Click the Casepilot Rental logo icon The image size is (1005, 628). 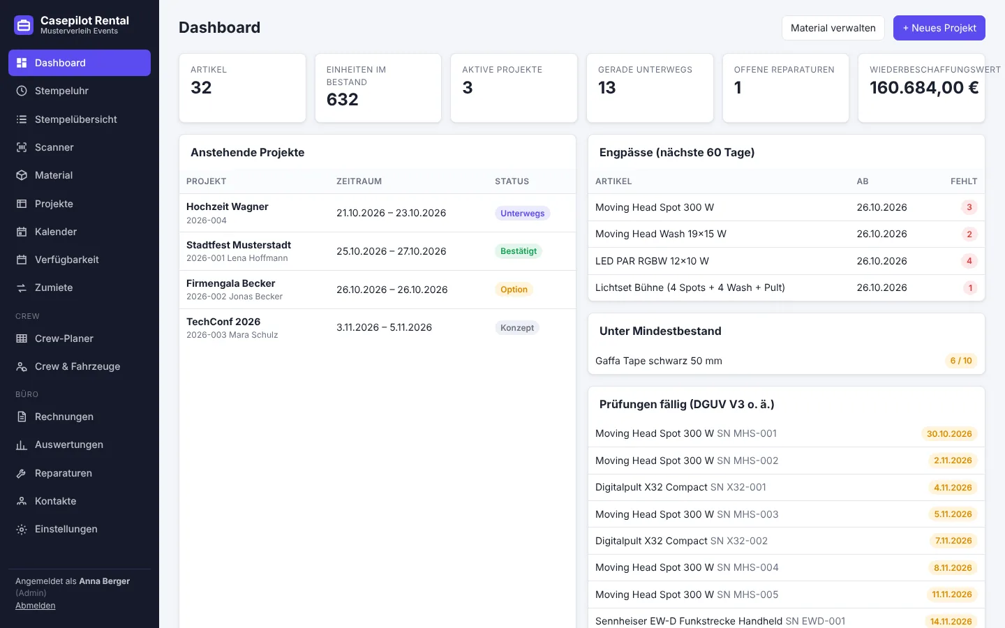[x=24, y=25]
